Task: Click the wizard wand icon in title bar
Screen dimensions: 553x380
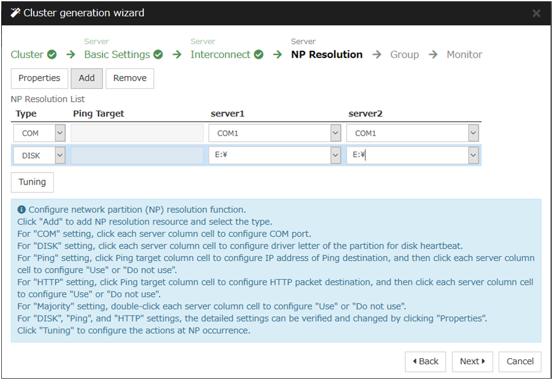Action: coord(16,13)
